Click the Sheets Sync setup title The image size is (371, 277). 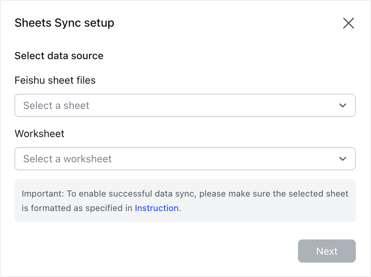click(x=64, y=23)
